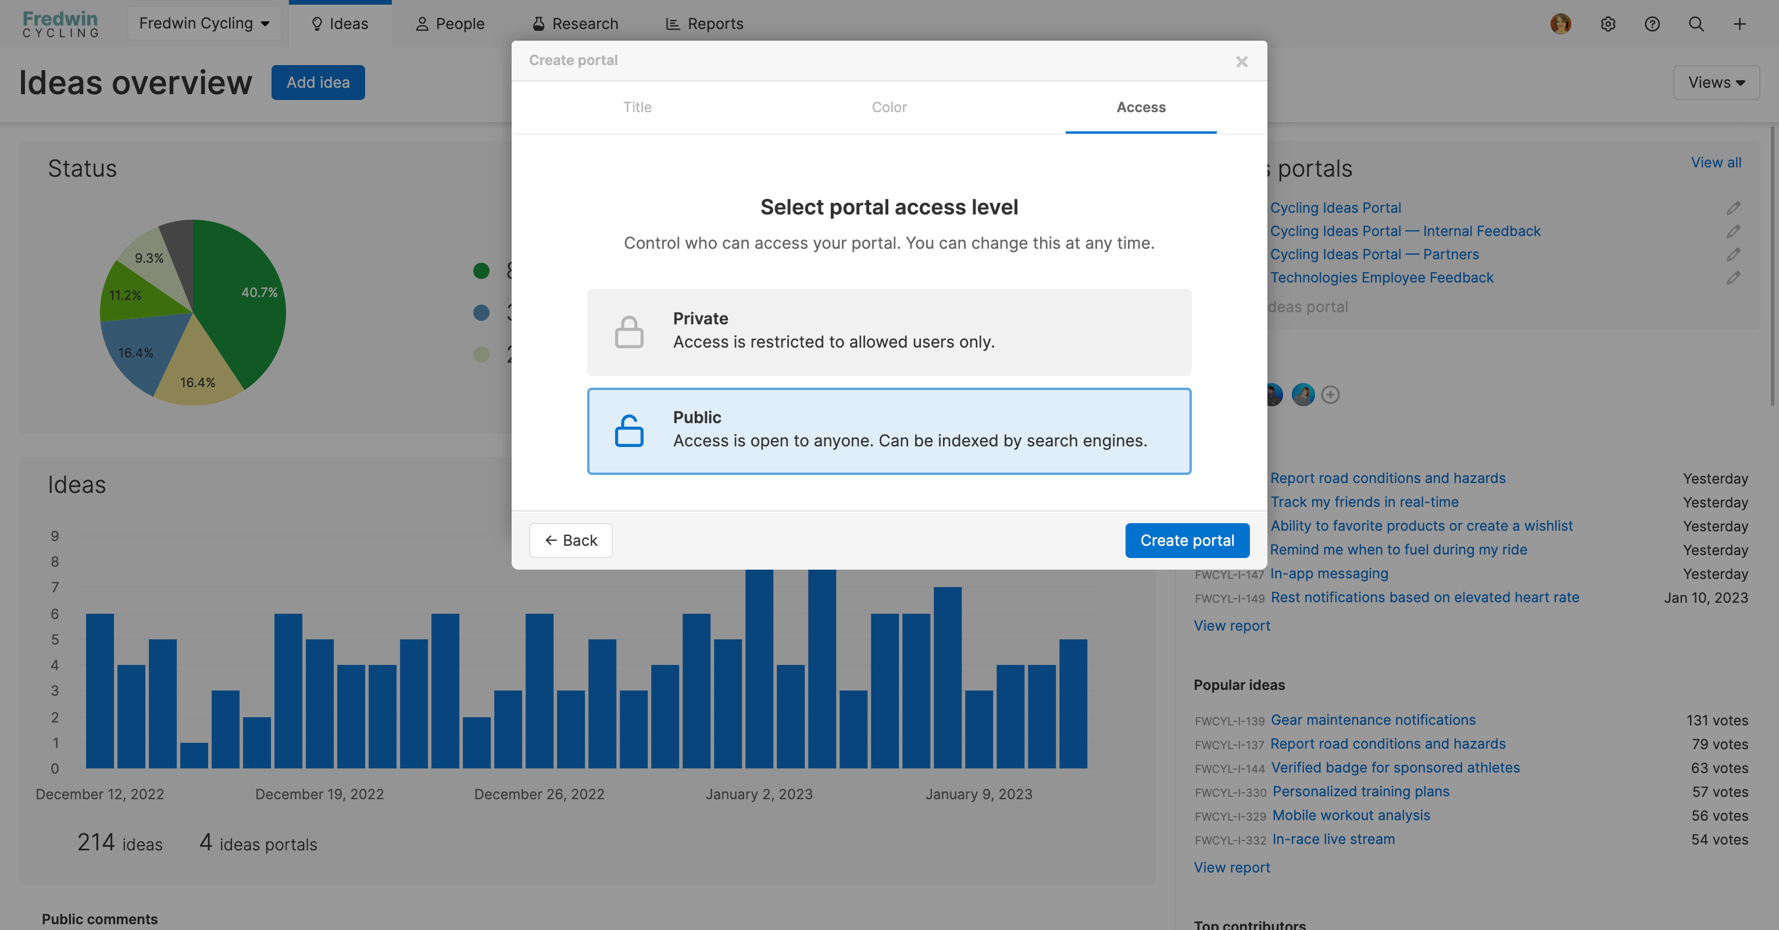Edit the Cycling Ideas Portal pencil icon
Image resolution: width=1779 pixels, height=930 pixels.
point(1734,208)
